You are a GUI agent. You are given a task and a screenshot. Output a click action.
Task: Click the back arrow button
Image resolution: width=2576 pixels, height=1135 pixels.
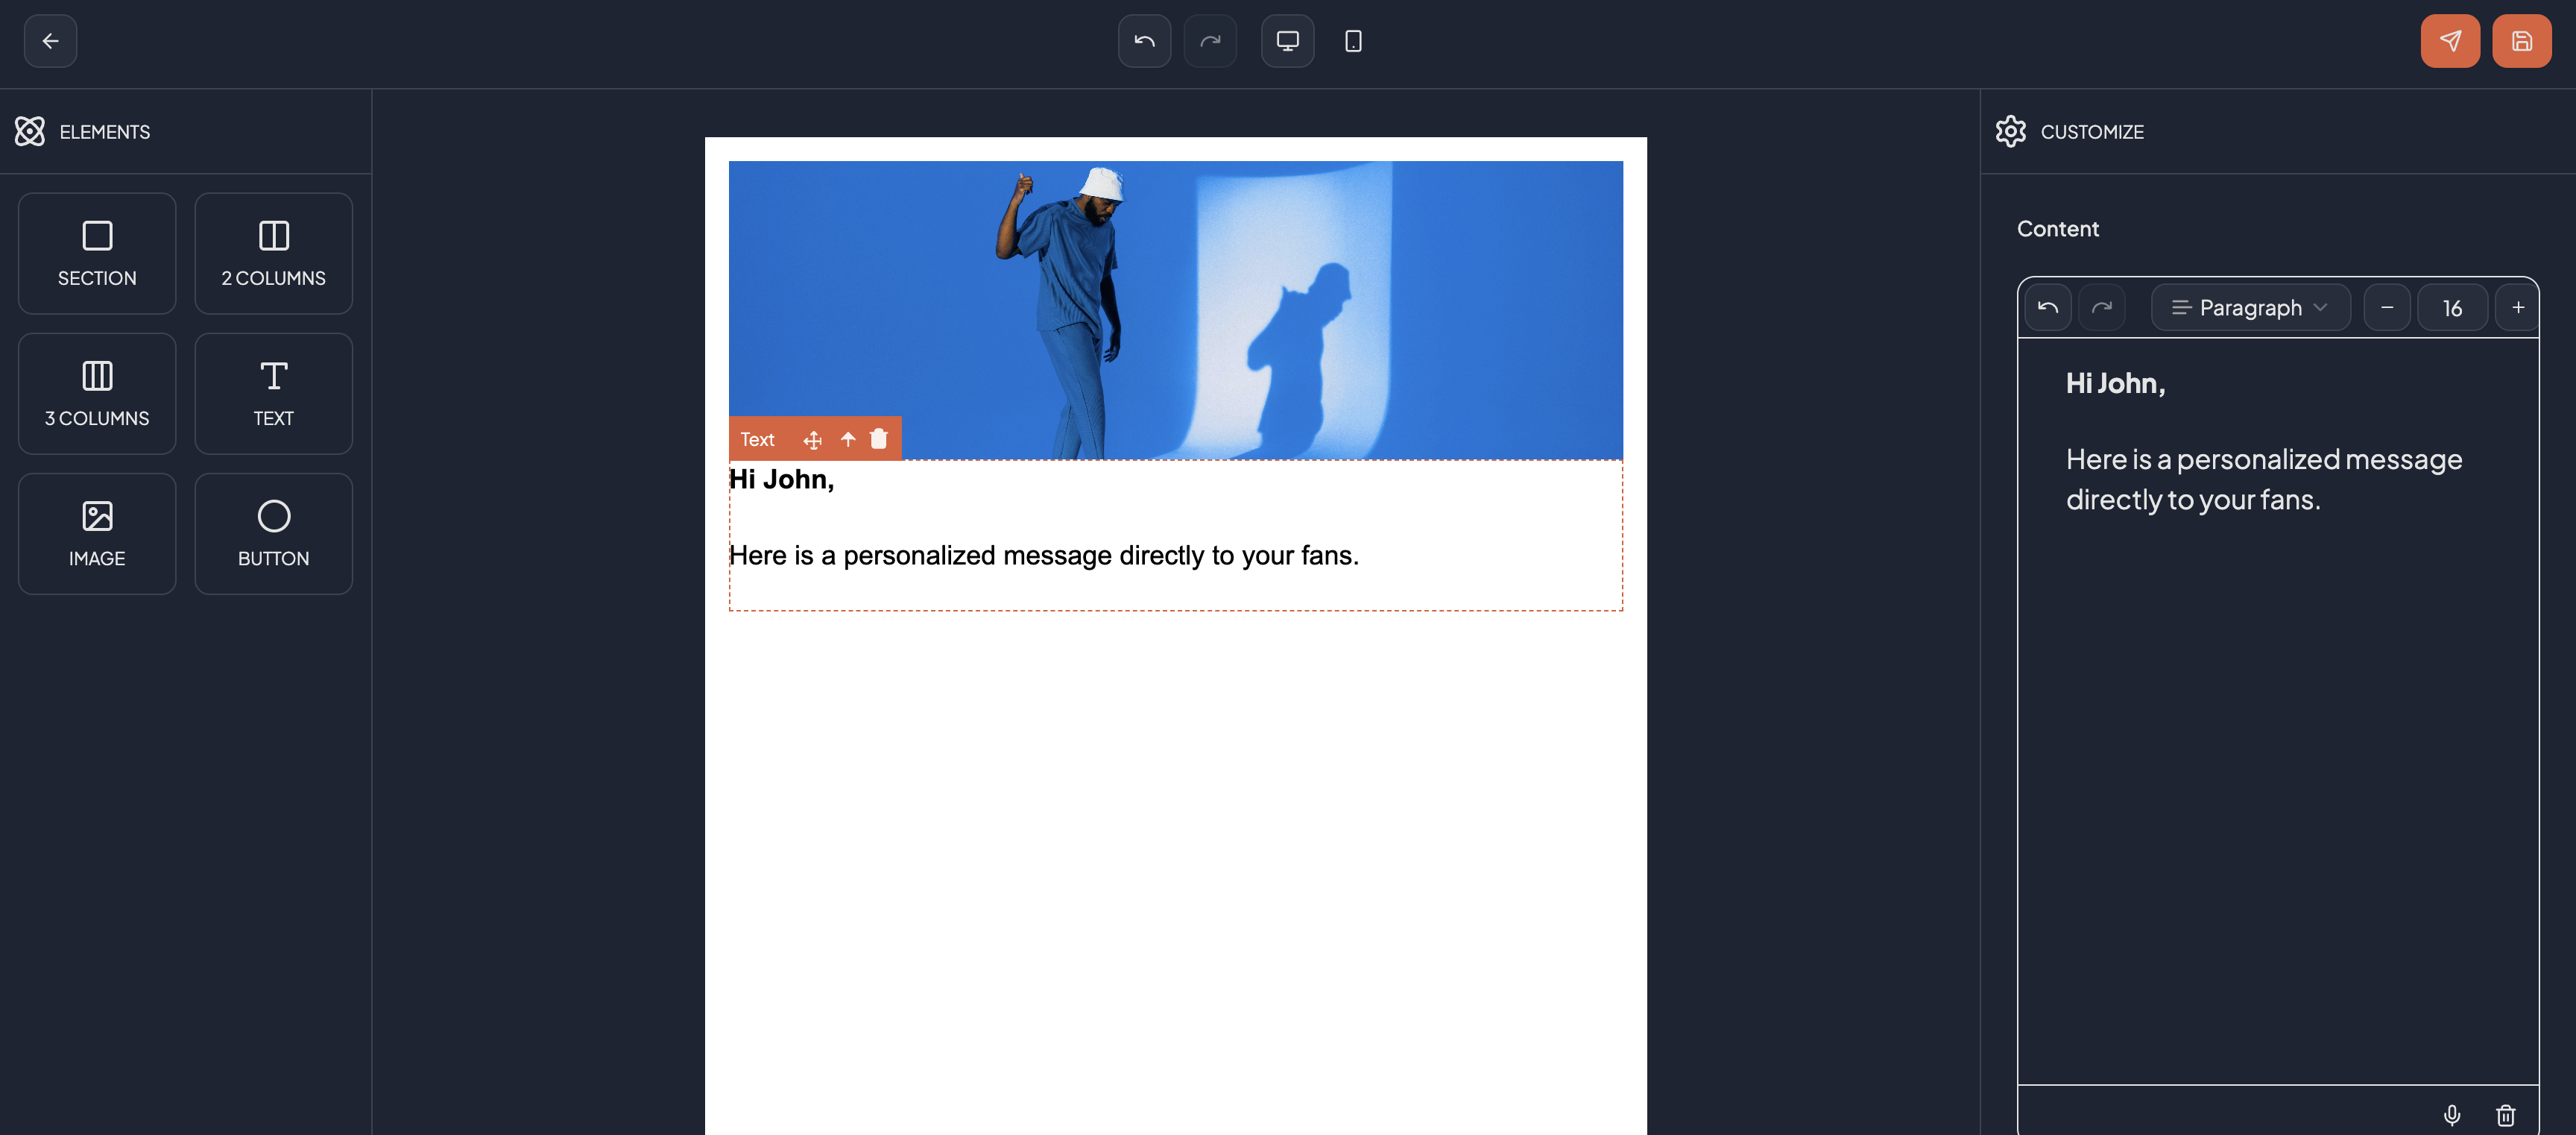tap(50, 41)
